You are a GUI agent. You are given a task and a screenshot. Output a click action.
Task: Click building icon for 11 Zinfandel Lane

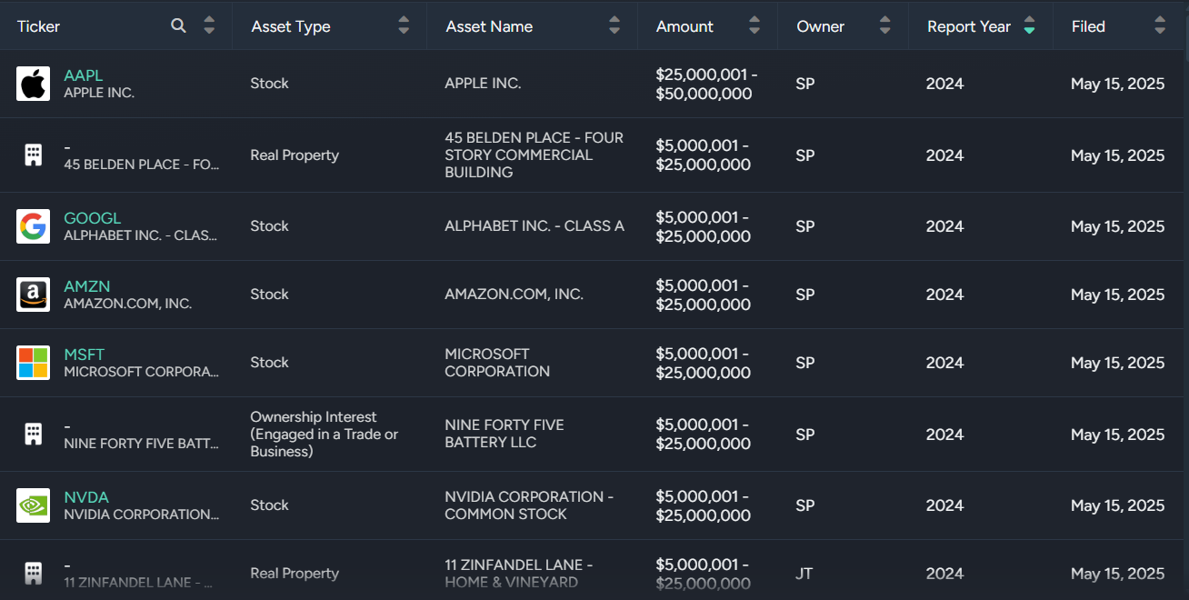tap(33, 573)
